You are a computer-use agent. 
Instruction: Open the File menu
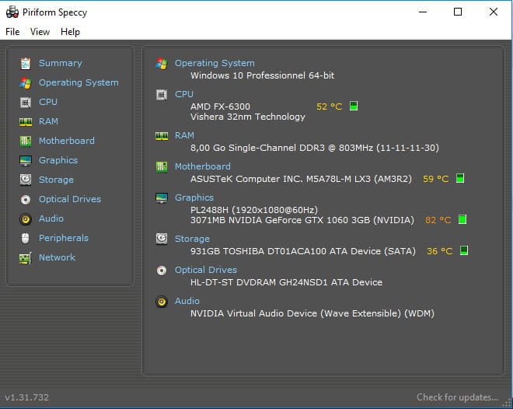[12, 32]
